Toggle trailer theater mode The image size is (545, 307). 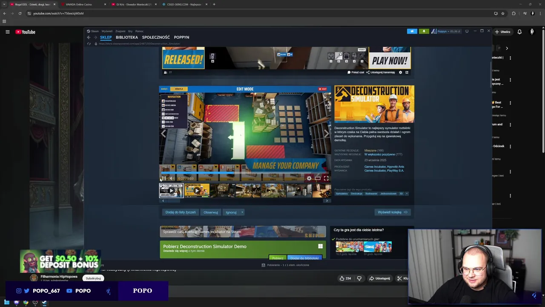[318, 178]
